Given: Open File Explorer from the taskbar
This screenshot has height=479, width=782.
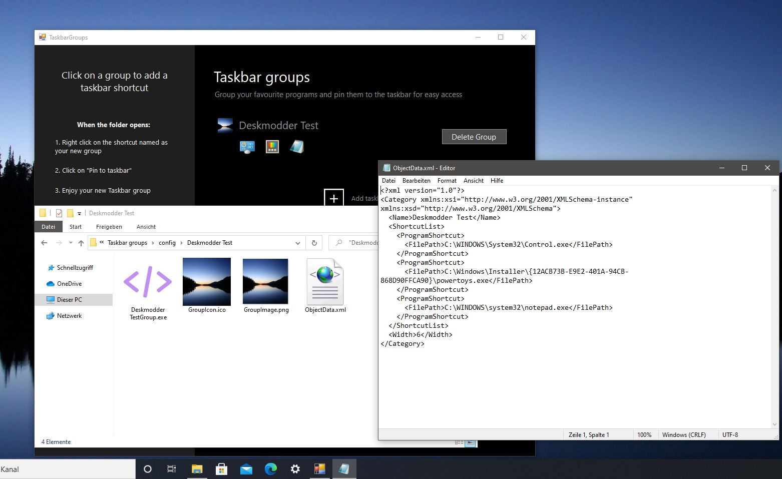Looking at the screenshot, I should 197,469.
